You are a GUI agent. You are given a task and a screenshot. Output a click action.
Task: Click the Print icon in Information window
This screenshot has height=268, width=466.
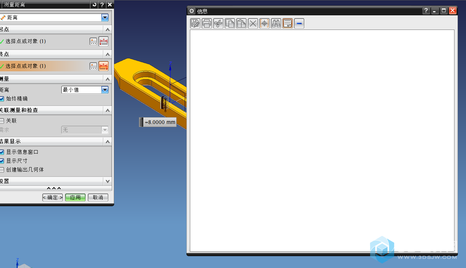tap(207, 23)
